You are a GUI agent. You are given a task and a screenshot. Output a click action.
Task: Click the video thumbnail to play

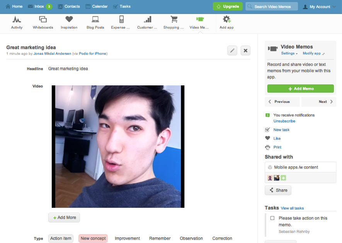118,147
